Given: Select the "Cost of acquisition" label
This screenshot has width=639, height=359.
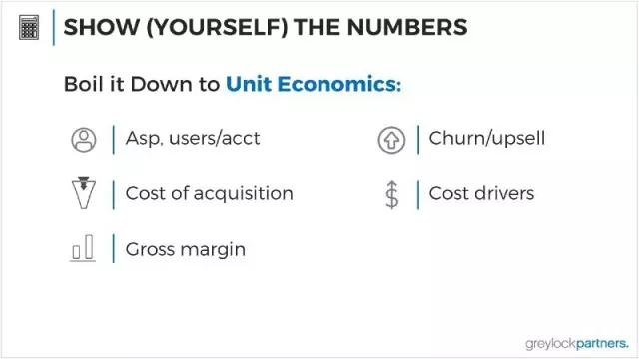Looking at the screenshot, I should point(209,193).
